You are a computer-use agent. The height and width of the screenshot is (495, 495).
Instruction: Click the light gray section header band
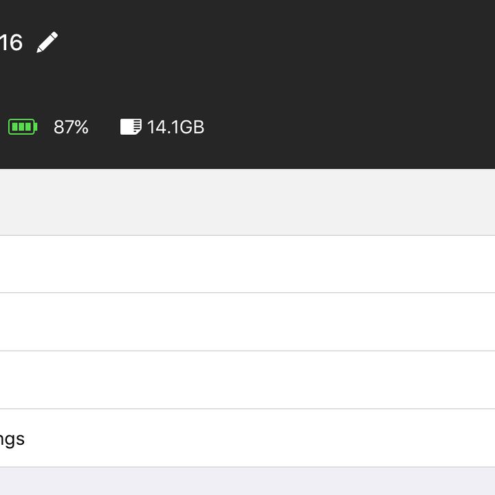coord(247,202)
